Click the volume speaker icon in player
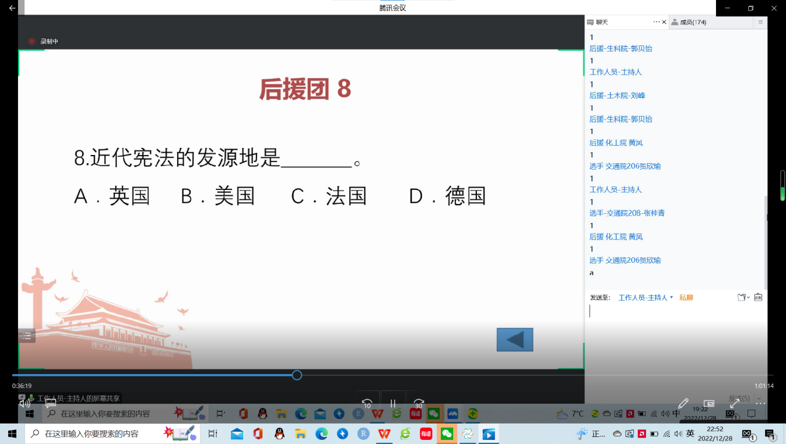The image size is (786, 444). (x=24, y=403)
